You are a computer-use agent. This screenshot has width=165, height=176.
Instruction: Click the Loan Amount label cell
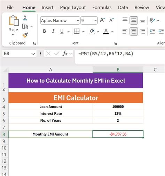[51, 107]
